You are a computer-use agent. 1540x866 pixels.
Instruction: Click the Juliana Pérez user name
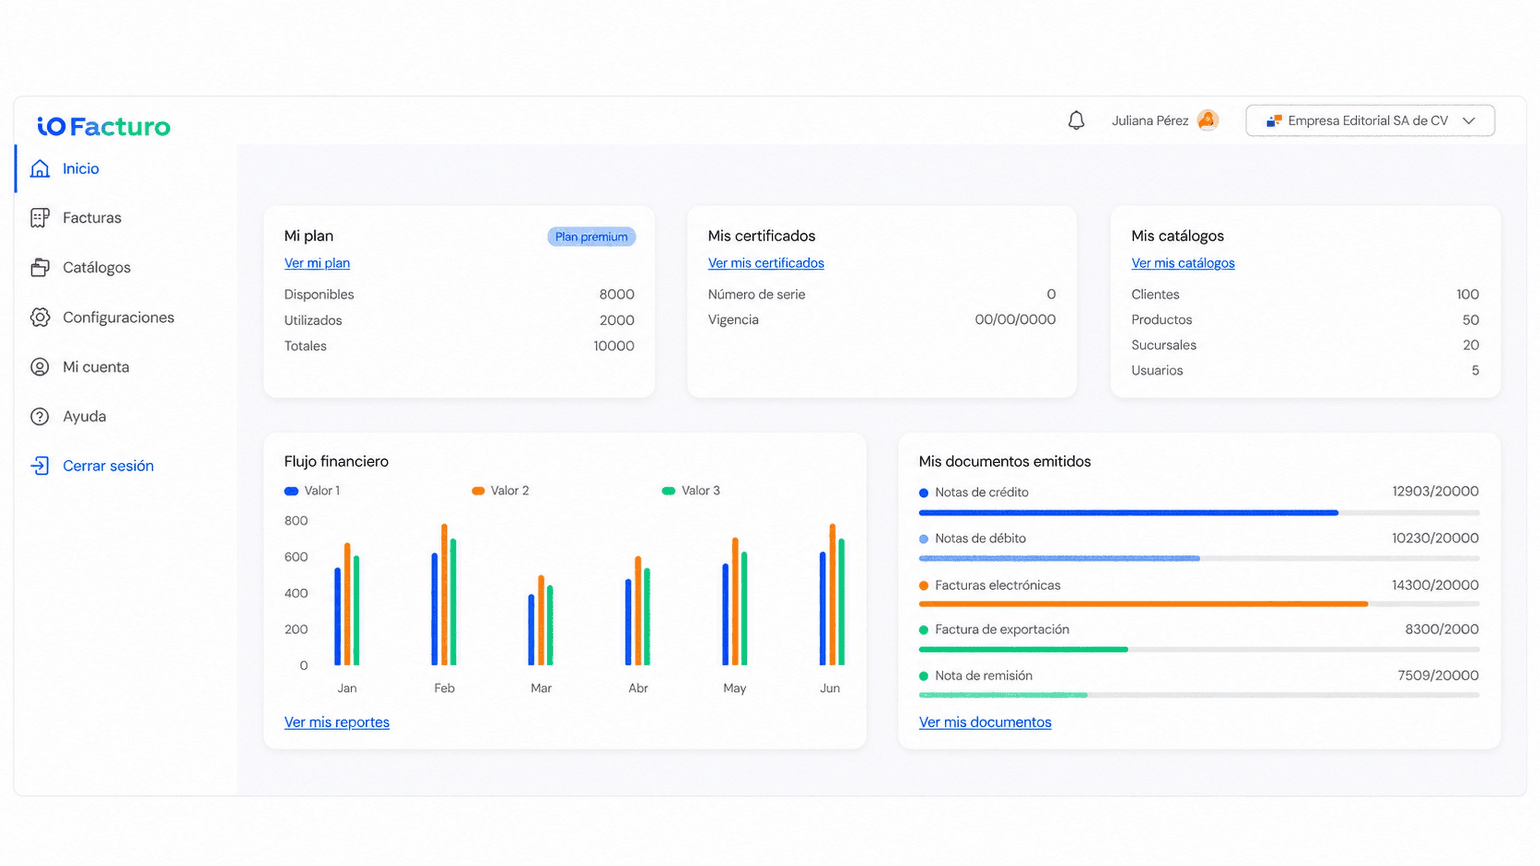pyautogui.click(x=1150, y=121)
